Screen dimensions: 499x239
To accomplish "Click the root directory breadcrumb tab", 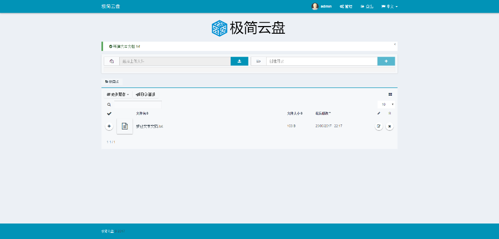I will pos(111,81).
